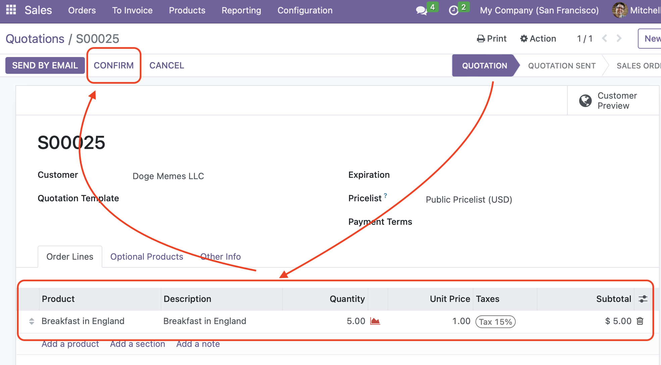
Task: Open column options settings icon
Action: (x=643, y=299)
